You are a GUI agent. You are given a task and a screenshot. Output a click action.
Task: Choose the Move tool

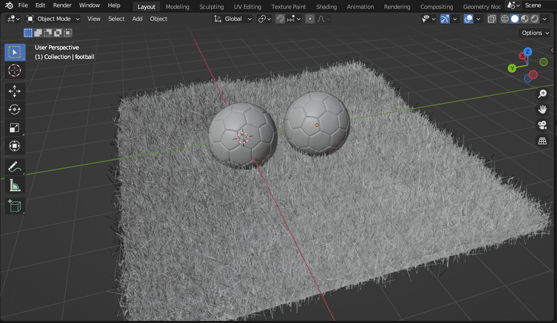point(15,91)
